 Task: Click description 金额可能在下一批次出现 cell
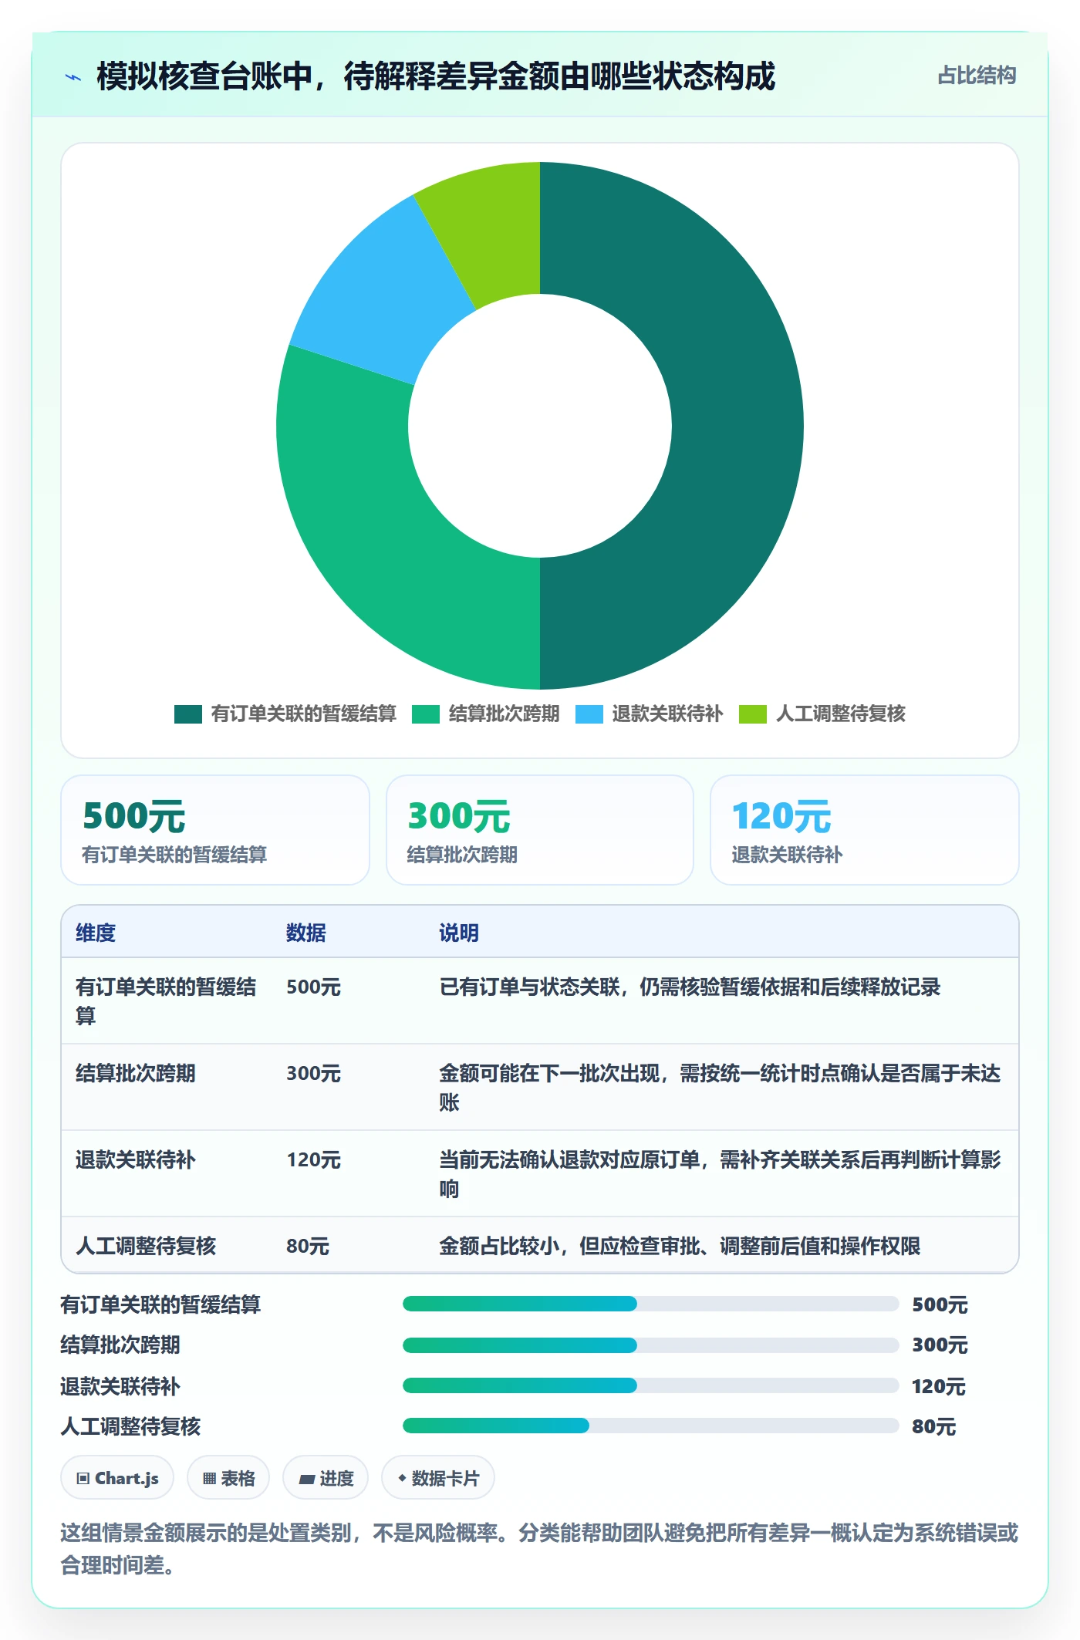(x=720, y=1088)
